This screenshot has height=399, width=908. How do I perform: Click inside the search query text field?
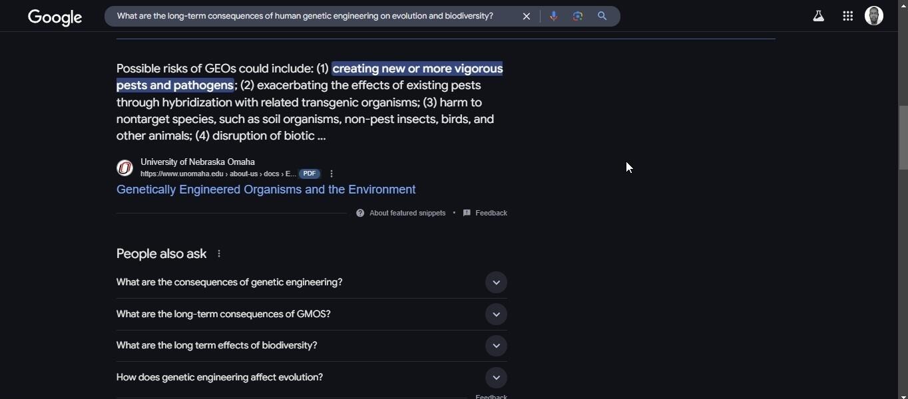[x=305, y=16]
